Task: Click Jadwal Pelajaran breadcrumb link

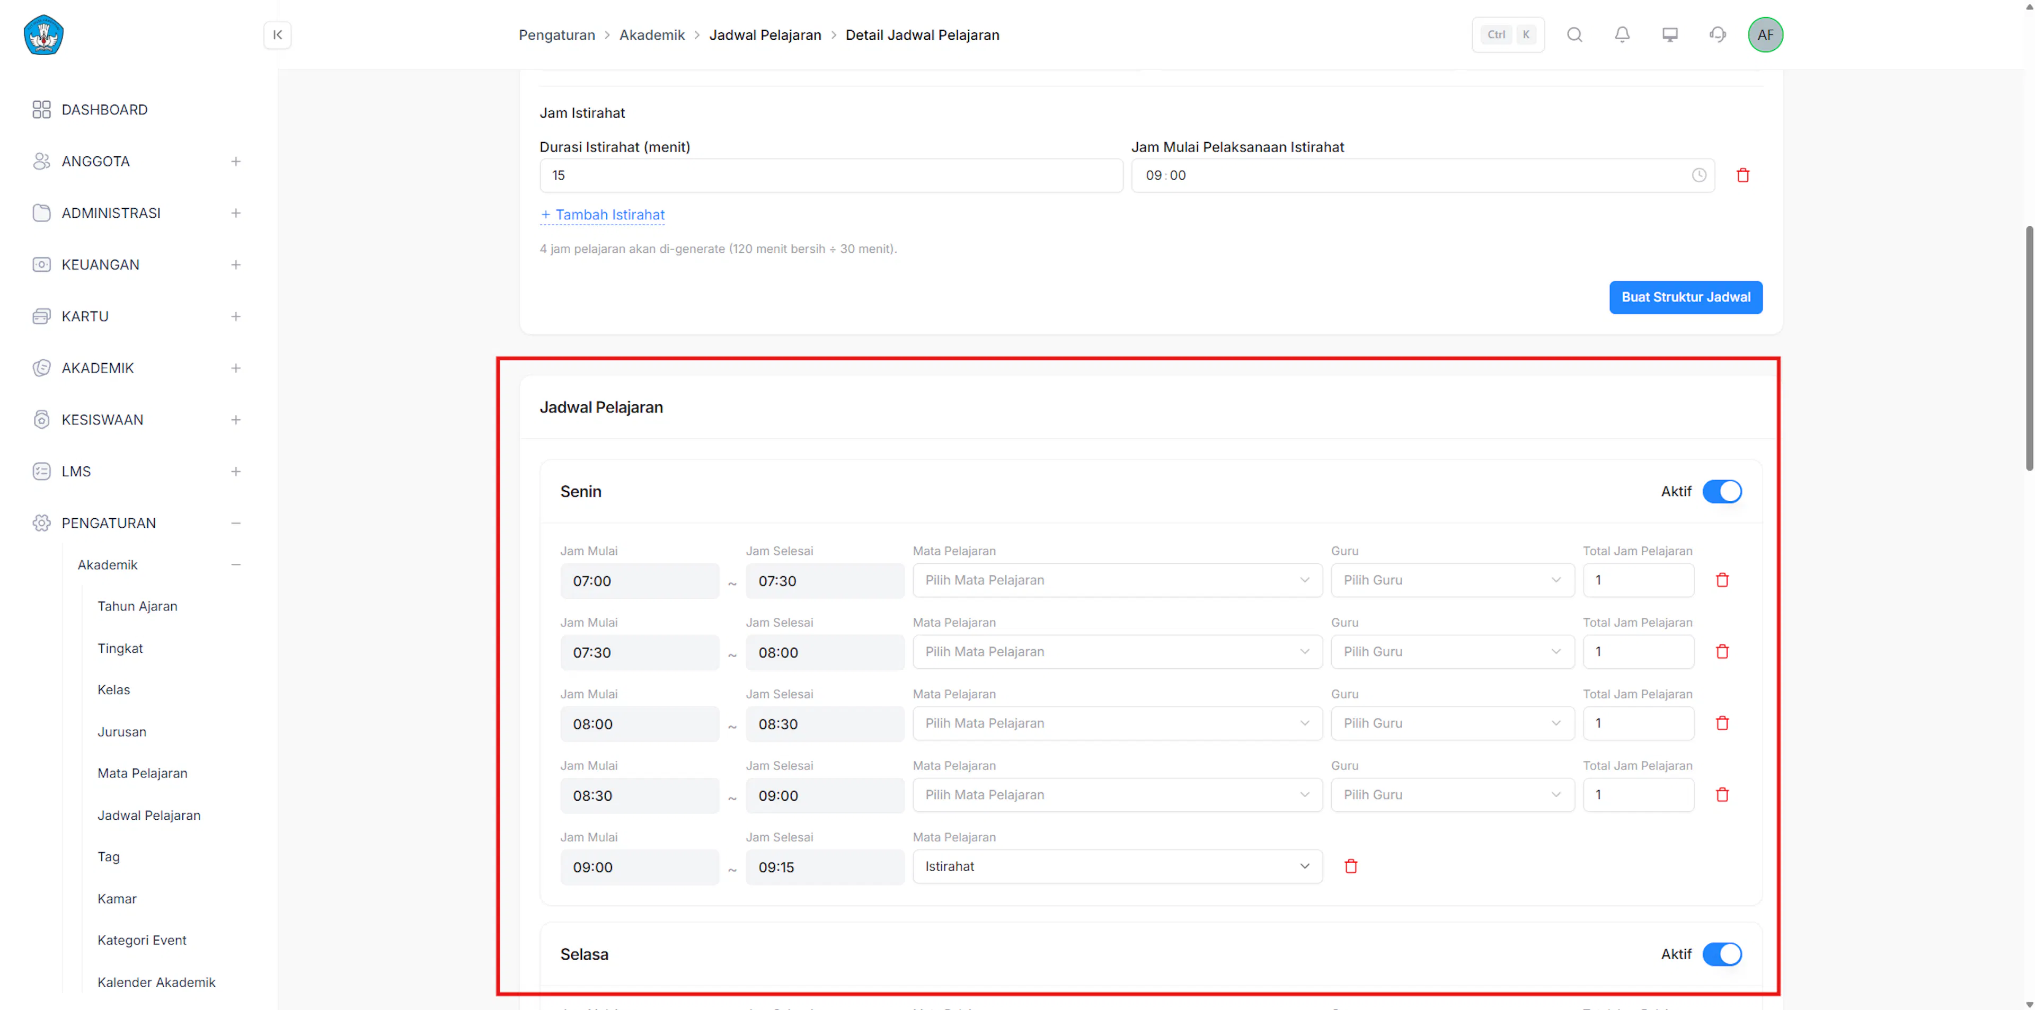Action: (x=765, y=35)
